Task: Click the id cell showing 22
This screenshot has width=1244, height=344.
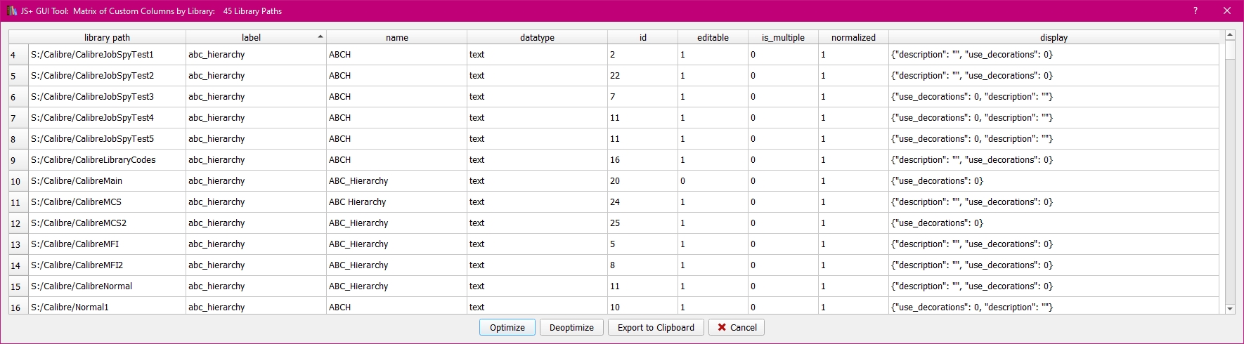Action: pyautogui.click(x=642, y=76)
